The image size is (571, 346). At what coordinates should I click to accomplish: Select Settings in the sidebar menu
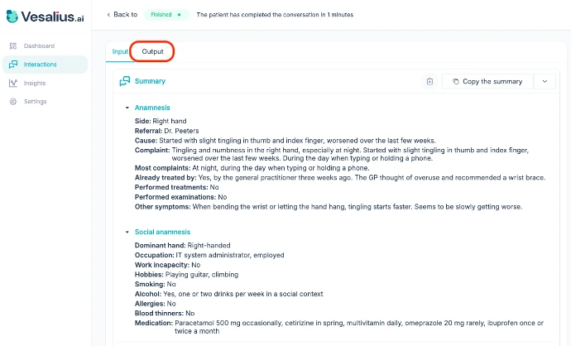point(35,102)
